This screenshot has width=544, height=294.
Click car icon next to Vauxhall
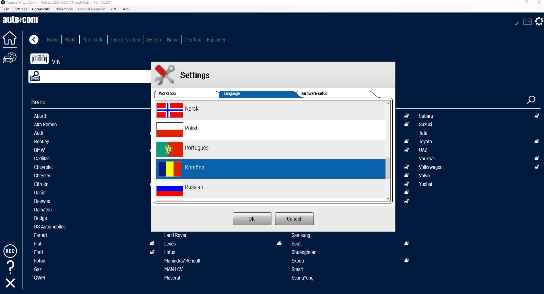coord(537,158)
